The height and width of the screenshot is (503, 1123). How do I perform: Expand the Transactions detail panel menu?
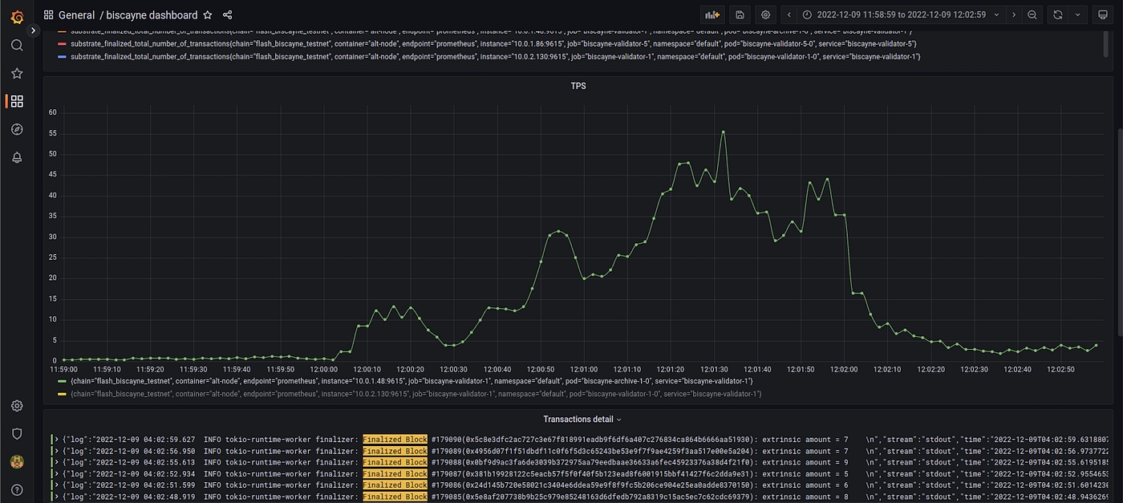582,419
